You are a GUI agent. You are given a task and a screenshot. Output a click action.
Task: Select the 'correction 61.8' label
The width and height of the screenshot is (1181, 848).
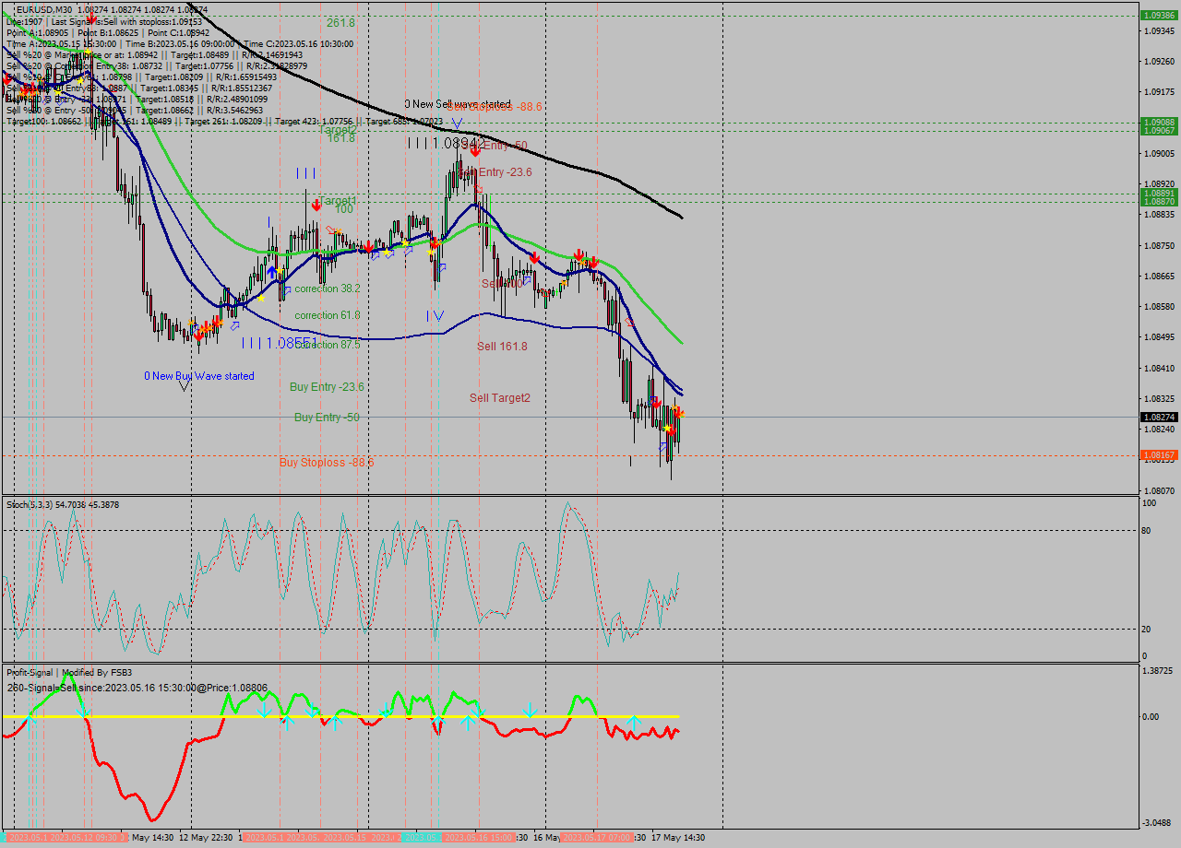click(328, 315)
